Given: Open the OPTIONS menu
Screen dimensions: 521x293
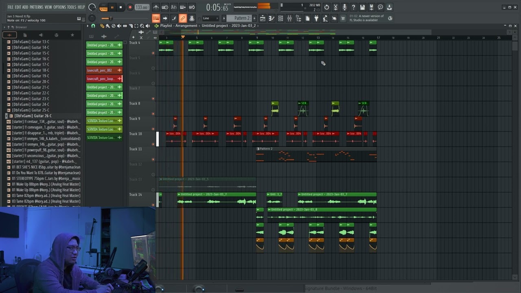Looking at the screenshot, I should (59, 7).
